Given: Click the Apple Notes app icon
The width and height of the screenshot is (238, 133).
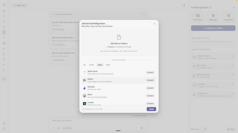Looking at the screenshot, I should pos(84,72).
